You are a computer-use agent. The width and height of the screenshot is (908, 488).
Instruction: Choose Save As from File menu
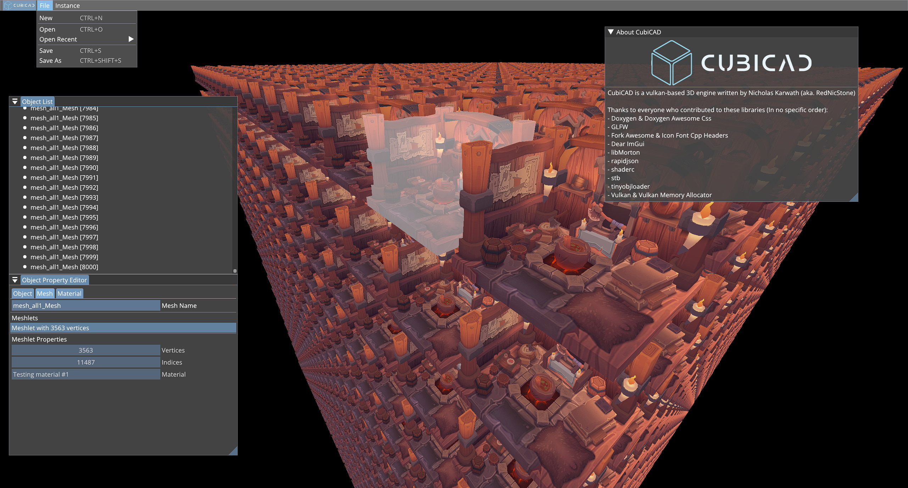tap(50, 61)
